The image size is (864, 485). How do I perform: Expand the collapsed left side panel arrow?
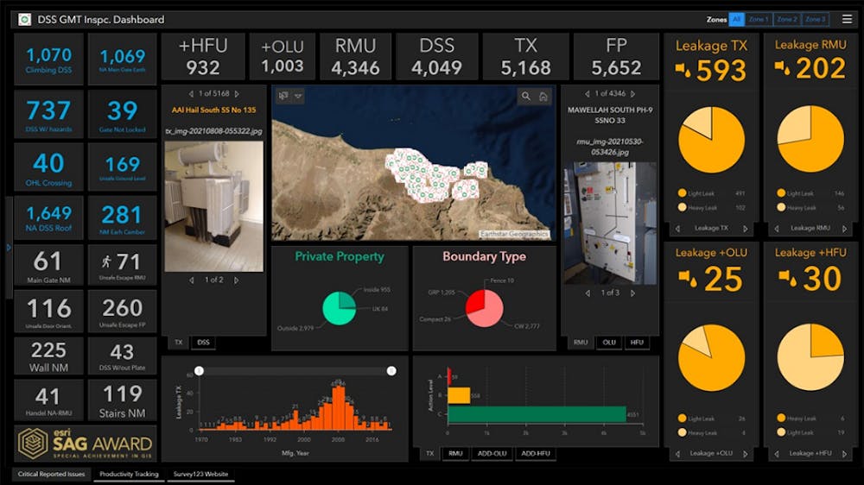click(9, 248)
